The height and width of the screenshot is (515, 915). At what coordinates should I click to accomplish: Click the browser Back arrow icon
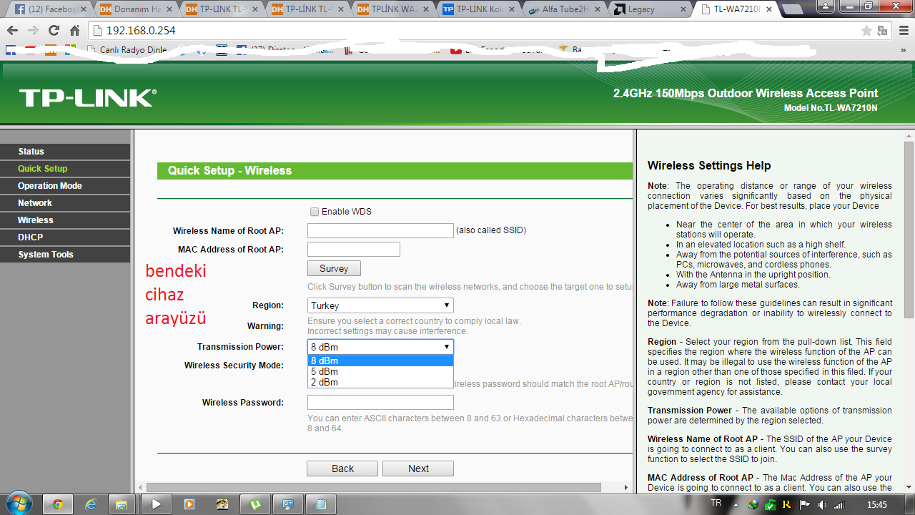[x=12, y=31]
